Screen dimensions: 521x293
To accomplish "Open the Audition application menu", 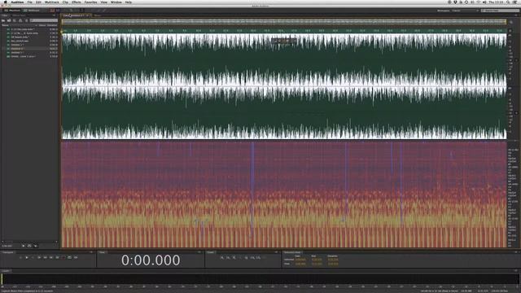I will pyautogui.click(x=17, y=2).
